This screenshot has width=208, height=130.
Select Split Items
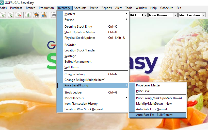[x=93, y=67]
